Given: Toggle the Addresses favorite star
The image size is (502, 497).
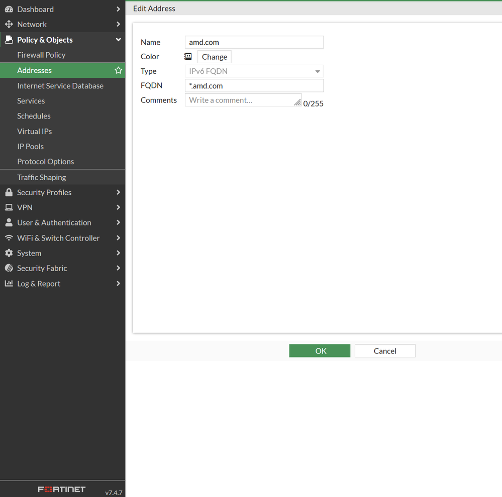Looking at the screenshot, I should 119,70.
